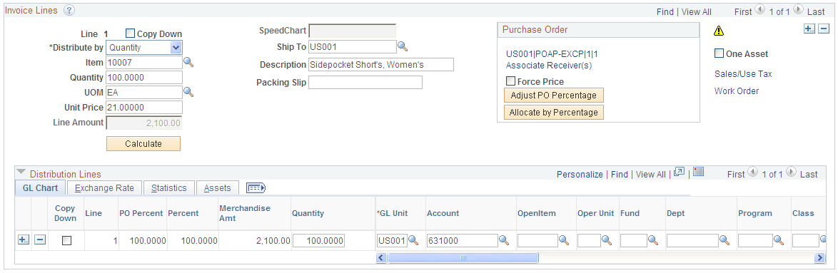Image resolution: width=838 pixels, height=273 pixels.
Task: Click the Item input field
Action: 144,63
